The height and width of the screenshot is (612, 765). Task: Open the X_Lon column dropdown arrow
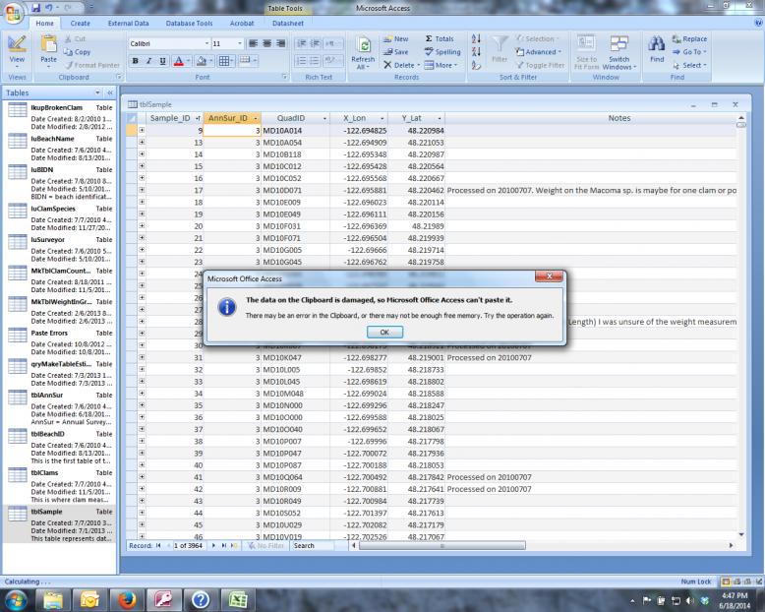pos(382,118)
